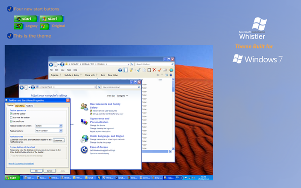Click Cancel in Taskbar Properties dialog
Image resolution: width=301 pixels, height=188 pixels.
pos(49,171)
